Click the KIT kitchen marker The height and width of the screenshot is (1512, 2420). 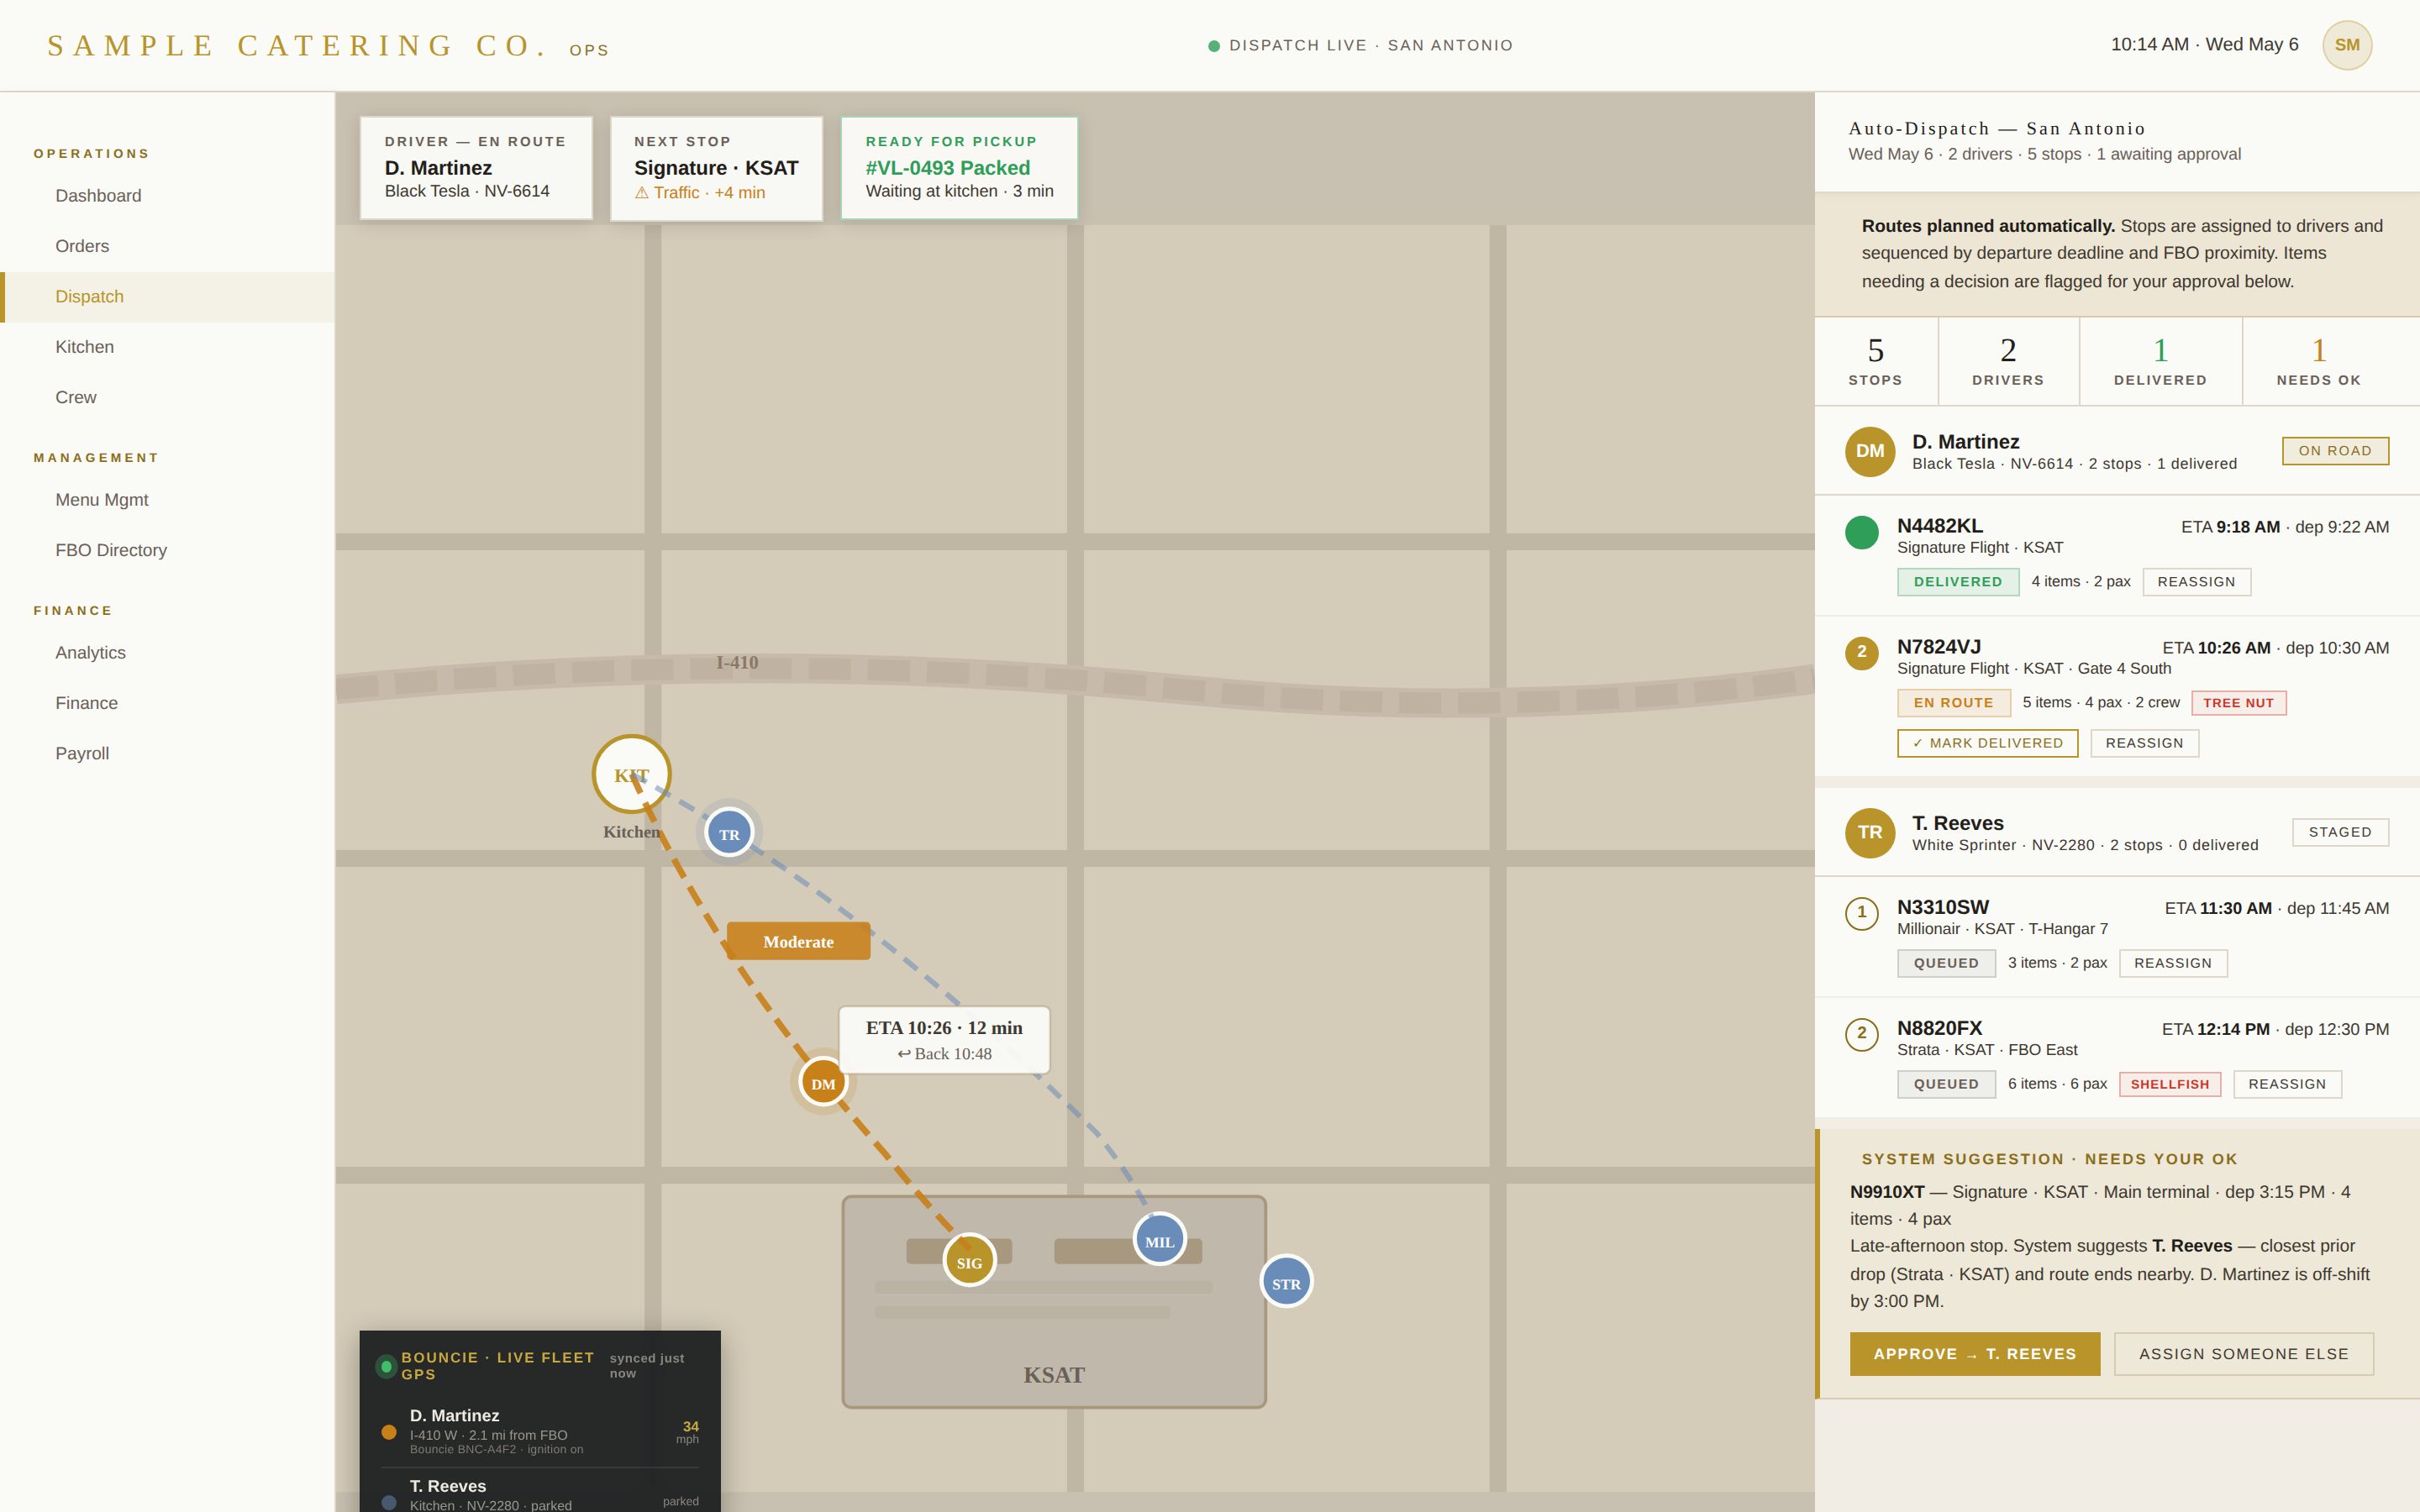coord(631,774)
